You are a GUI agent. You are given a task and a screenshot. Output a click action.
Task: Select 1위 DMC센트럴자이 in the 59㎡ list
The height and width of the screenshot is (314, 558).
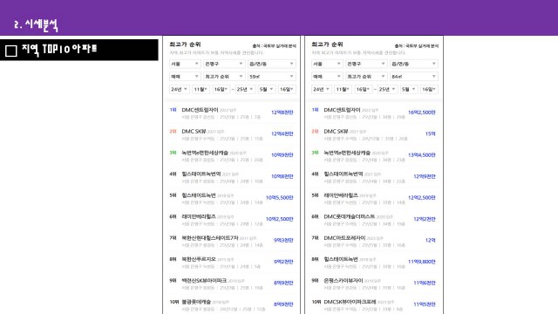click(x=232, y=113)
